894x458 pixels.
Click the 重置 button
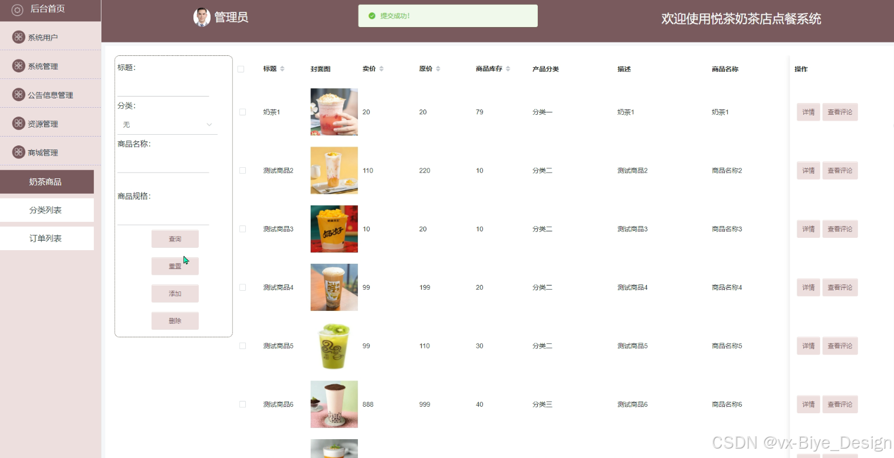click(x=175, y=266)
